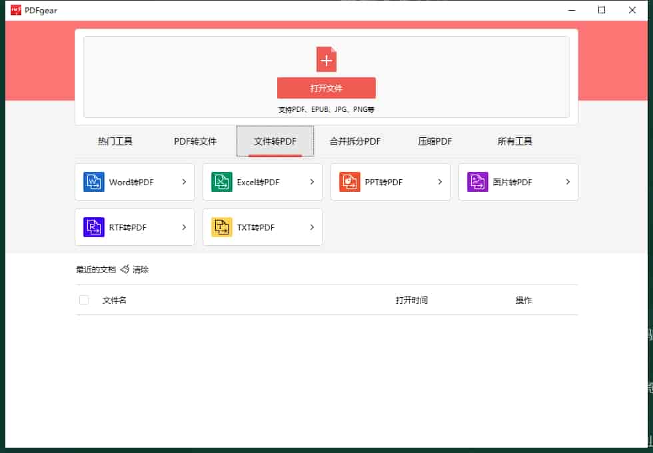
Task: Expand the RTF转PDF chevron arrow
Action: [x=184, y=227]
